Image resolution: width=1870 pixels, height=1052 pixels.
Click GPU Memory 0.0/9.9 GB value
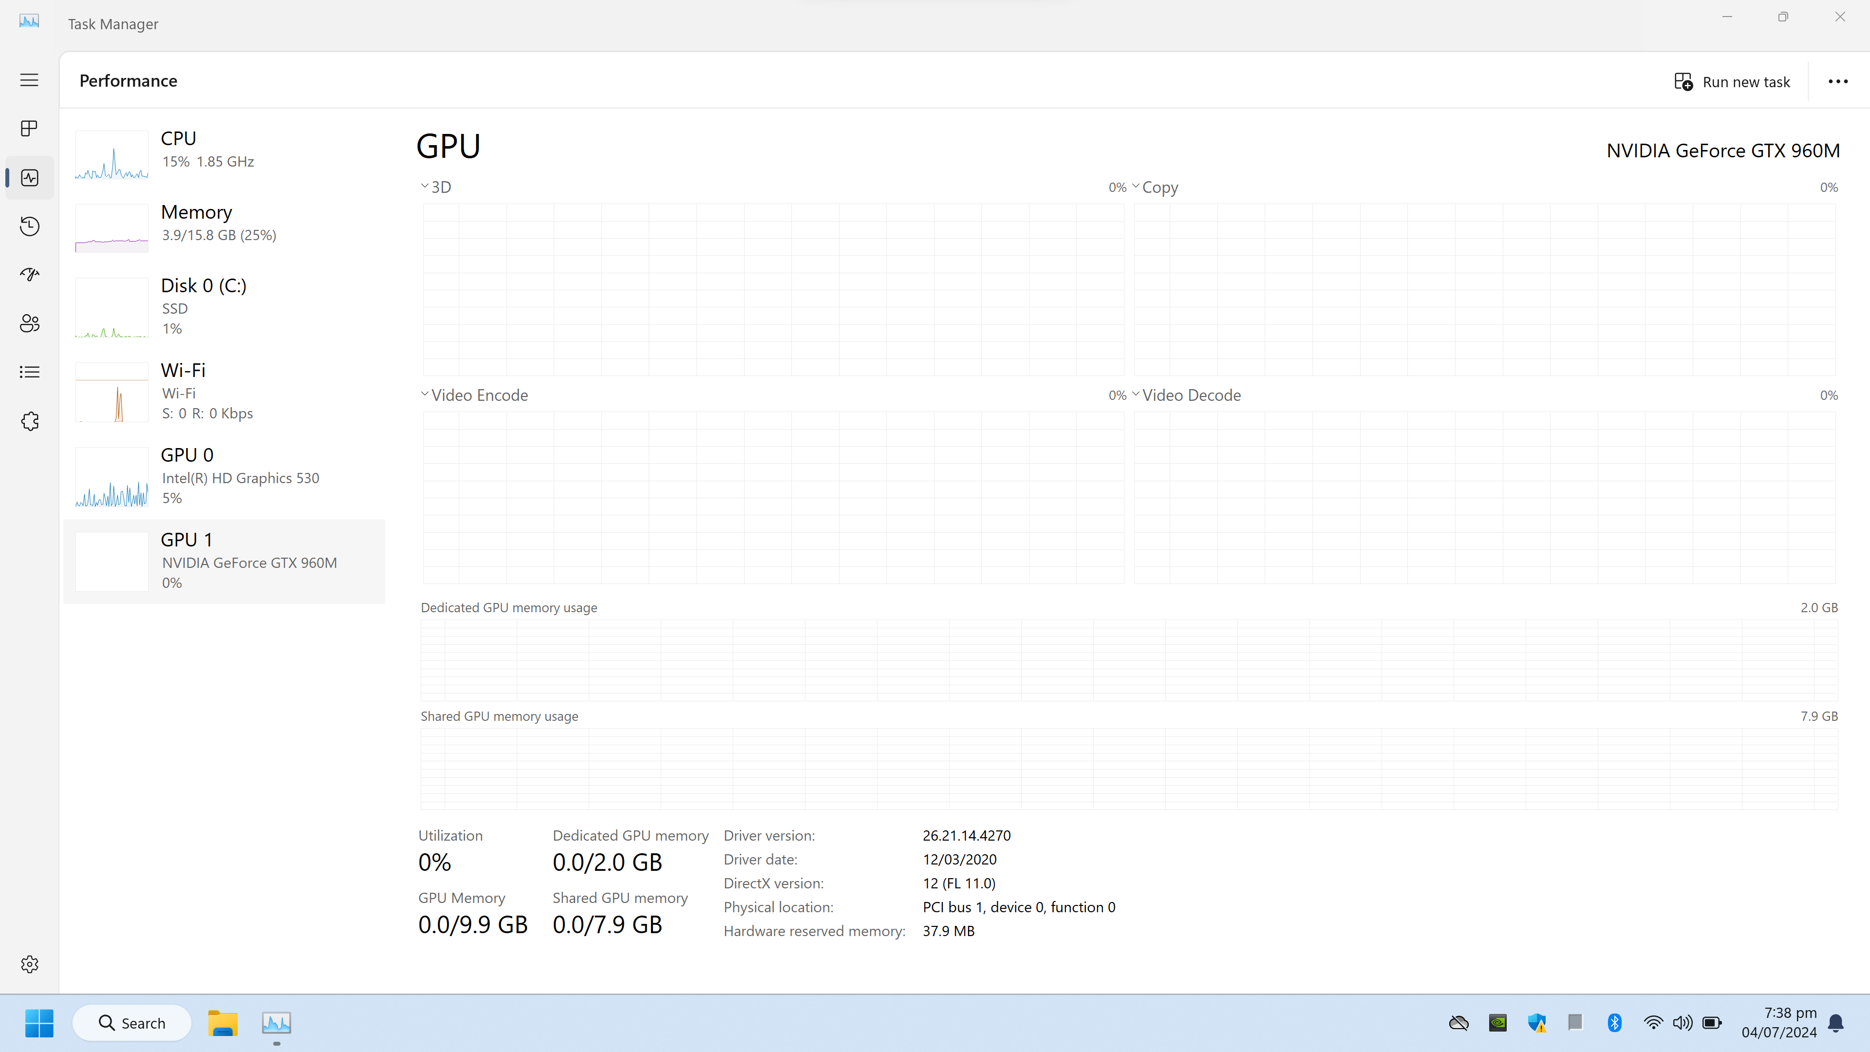(x=472, y=925)
